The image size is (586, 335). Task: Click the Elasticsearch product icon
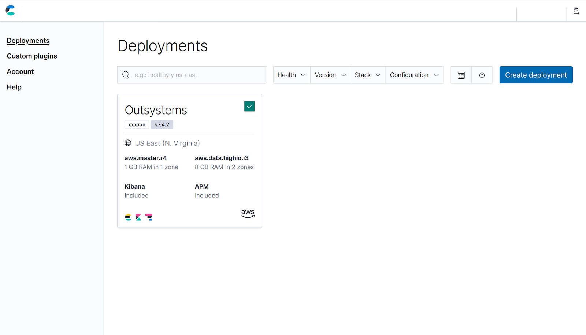pos(128,217)
